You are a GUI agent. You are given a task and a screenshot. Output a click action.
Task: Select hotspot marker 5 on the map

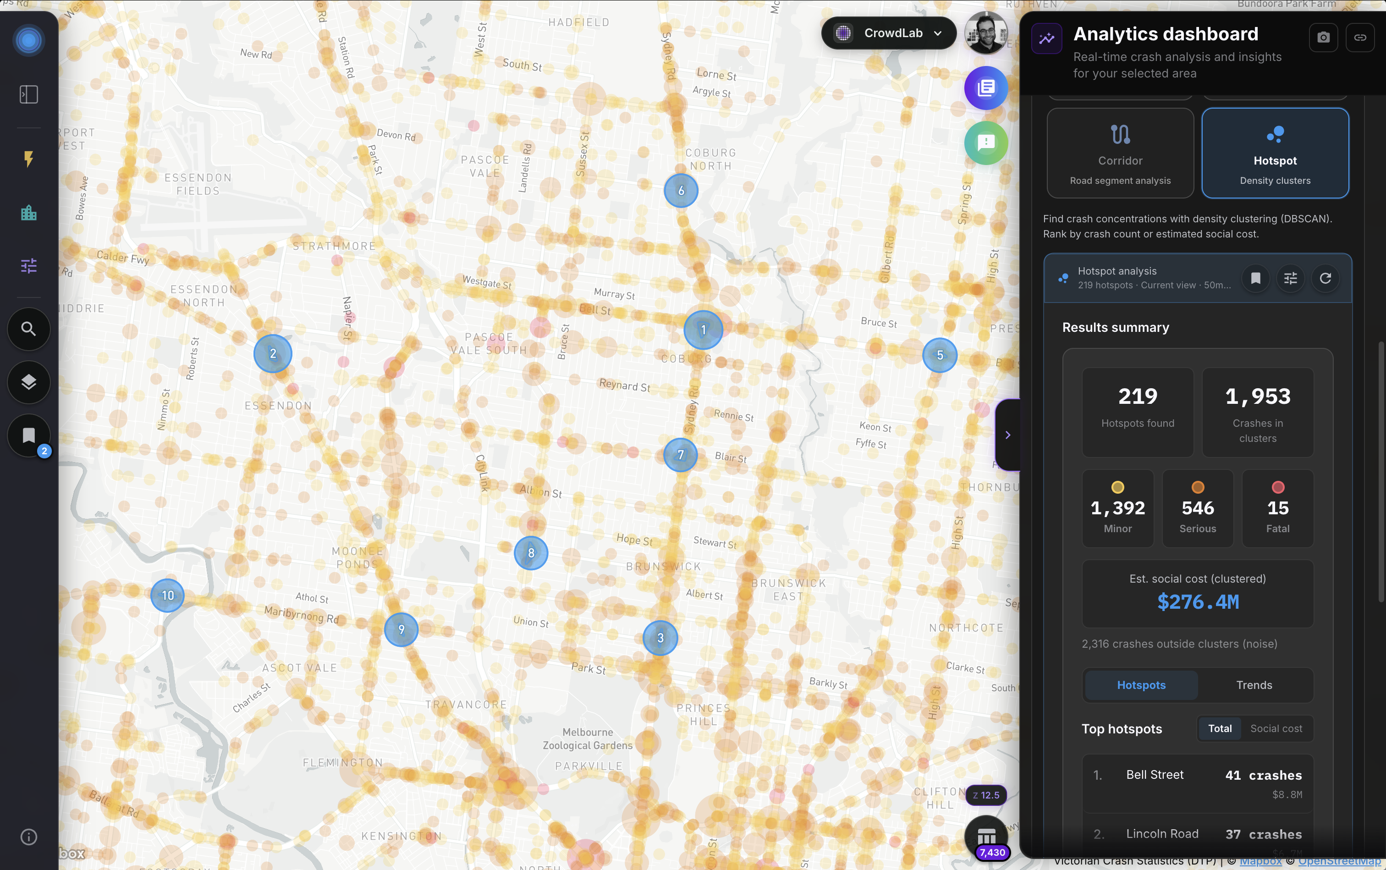(940, 355)
